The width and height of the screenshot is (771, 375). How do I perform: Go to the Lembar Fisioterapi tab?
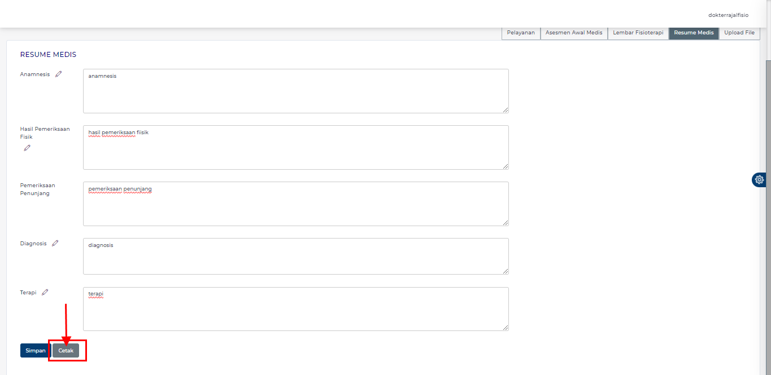(638, 33)
